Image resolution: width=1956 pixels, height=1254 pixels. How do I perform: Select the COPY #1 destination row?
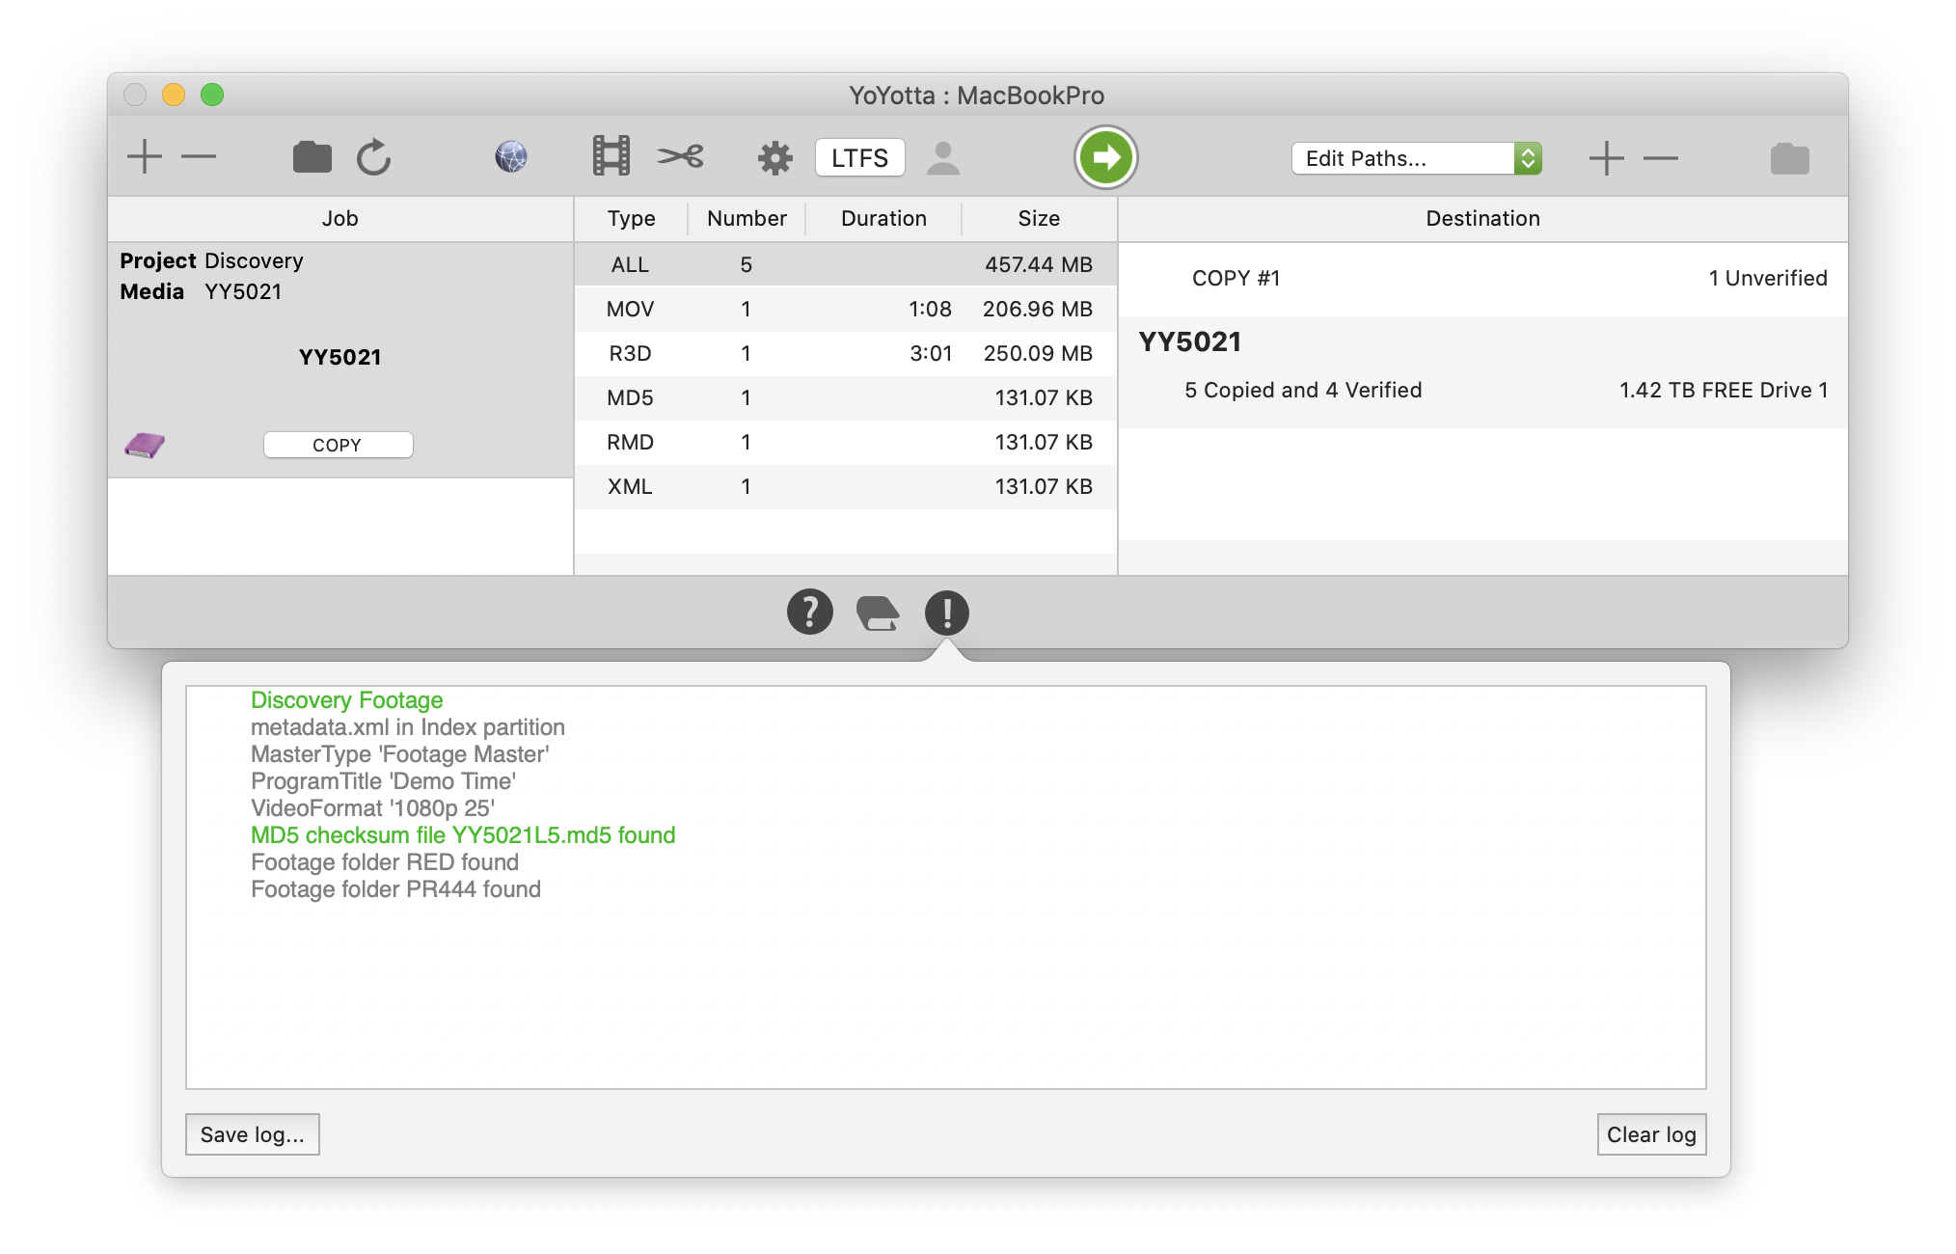(1483, 279)
